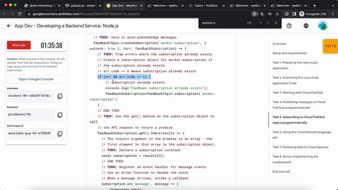The width and height of the screenshot is (338, 190).
Task: Click the 'feedbackSubscription.get().then' code line
Action: pos(141,133)
